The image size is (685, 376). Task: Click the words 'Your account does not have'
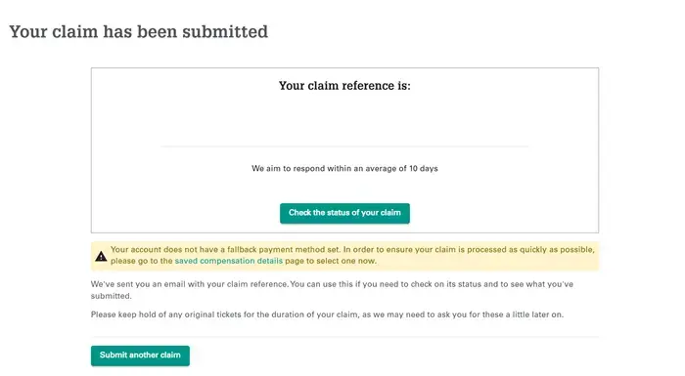point(159,249)
